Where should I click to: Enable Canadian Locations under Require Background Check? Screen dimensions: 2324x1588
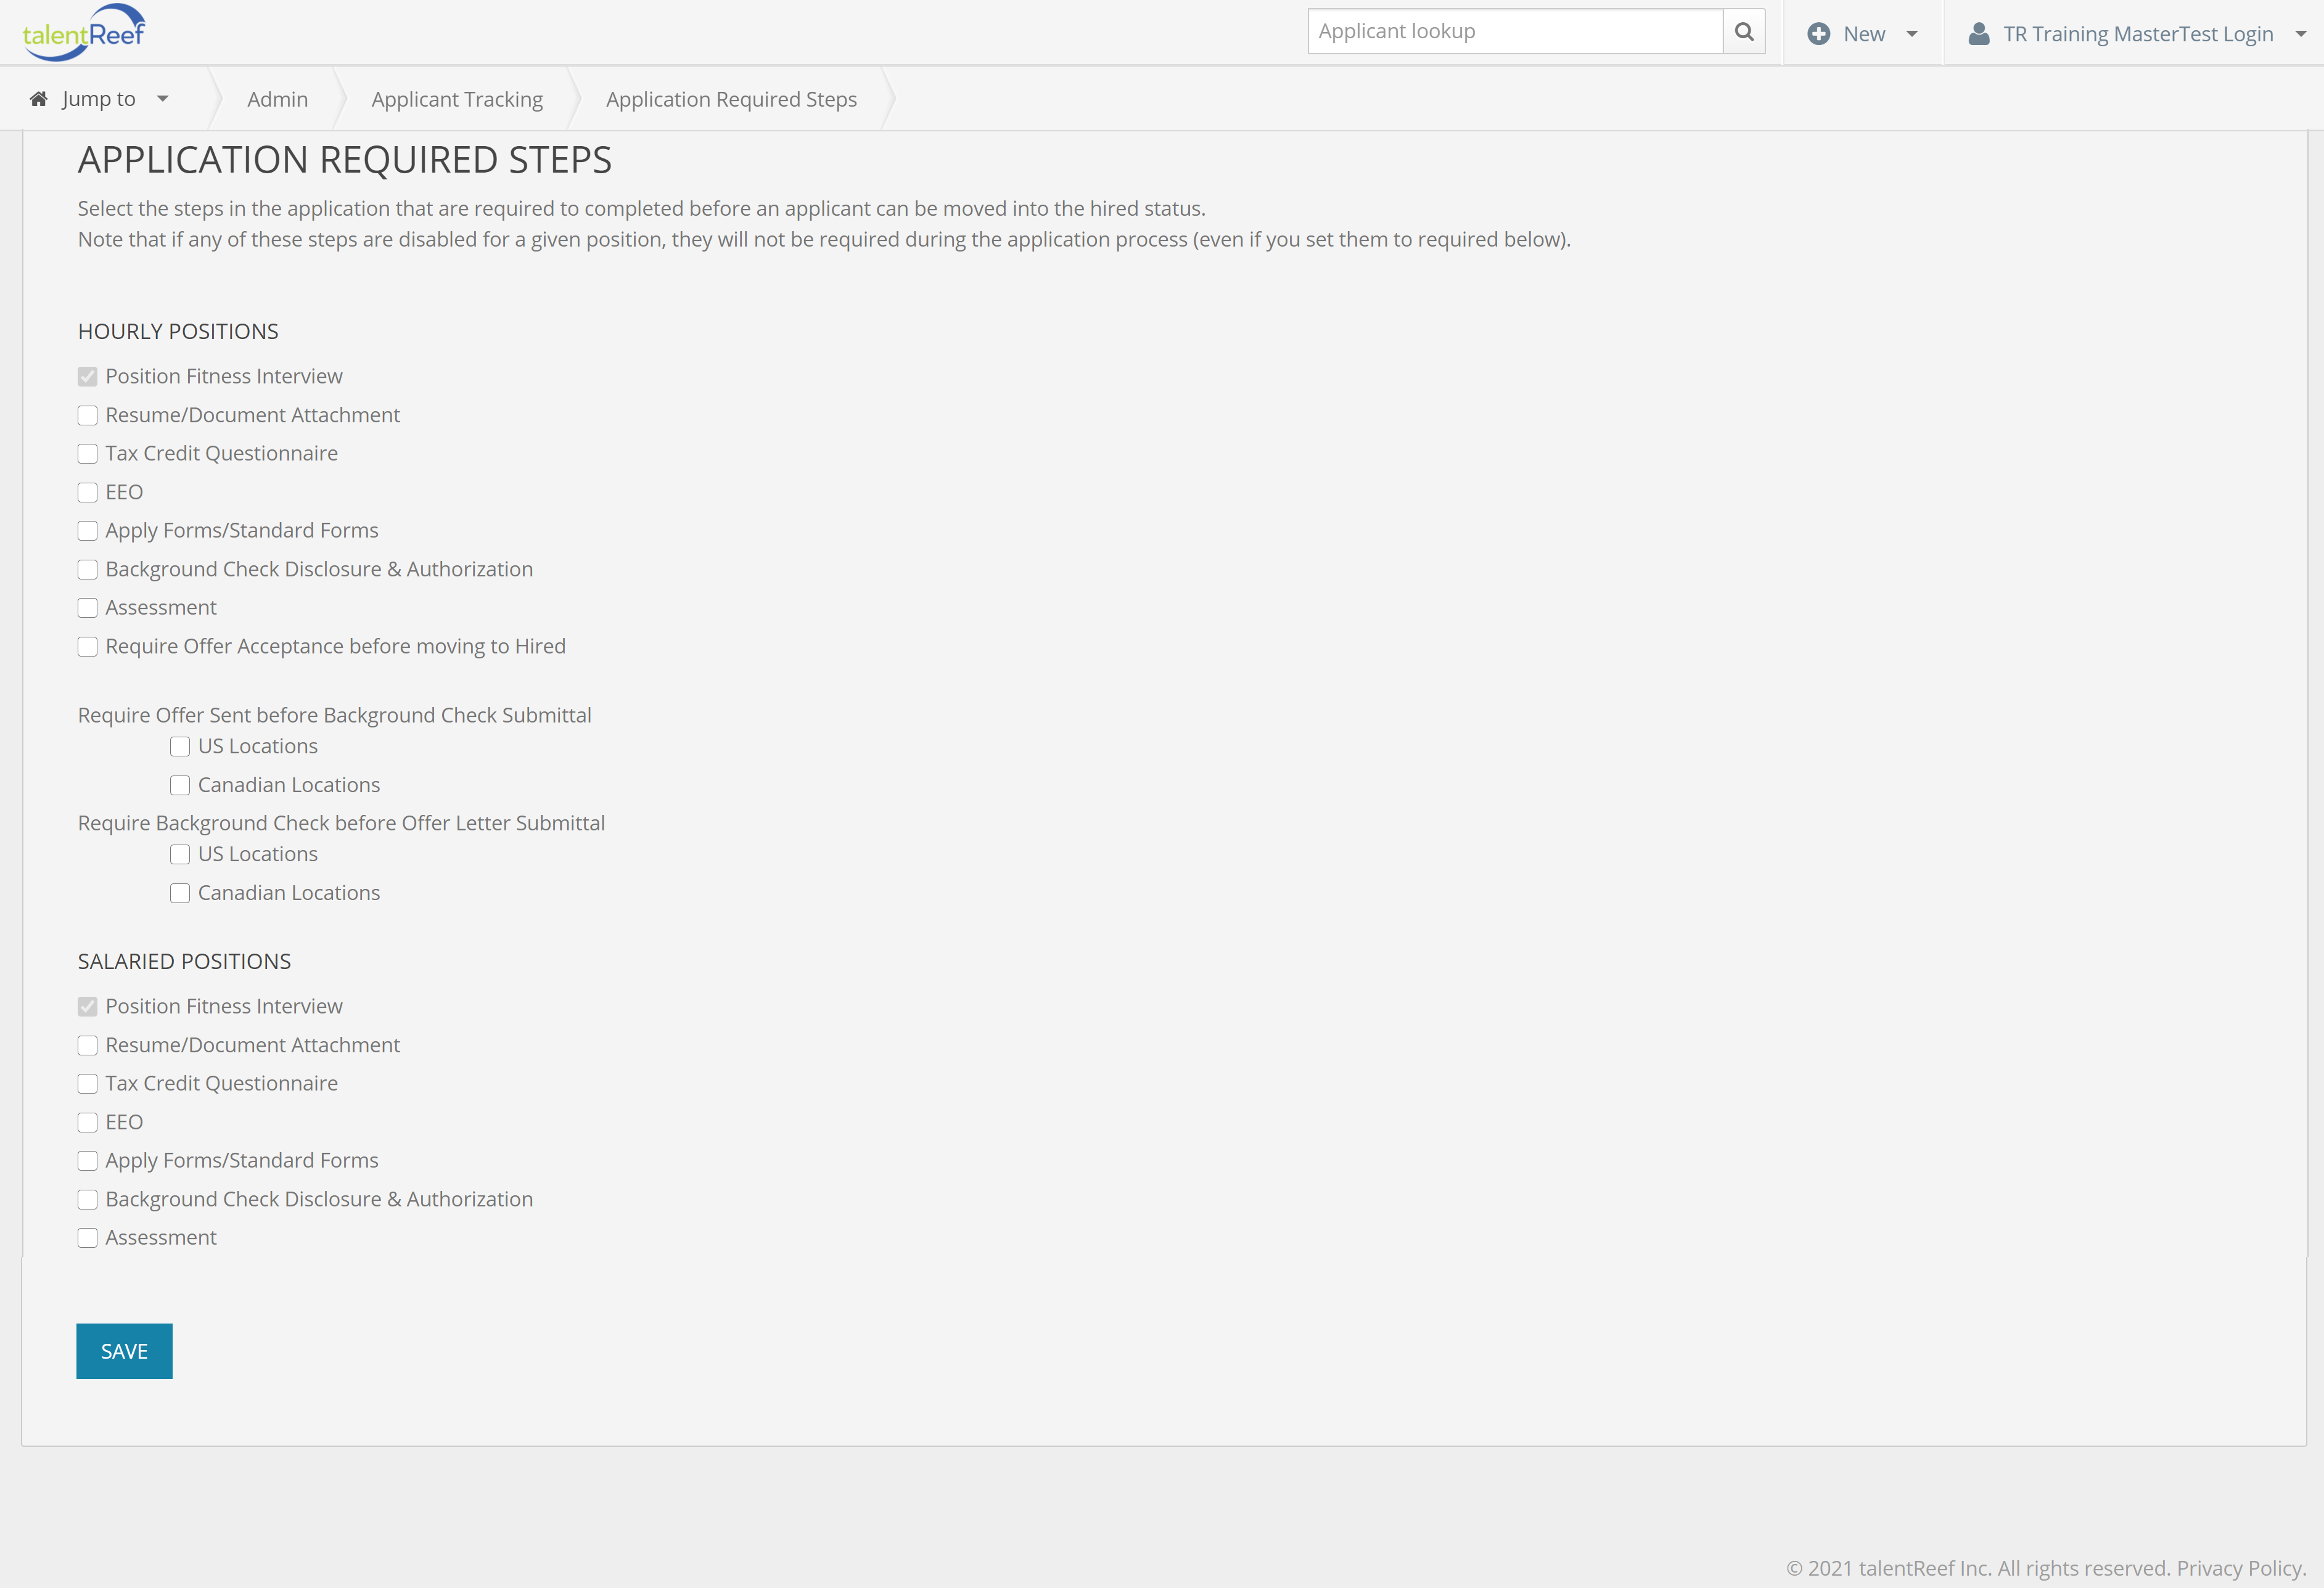point(180,893)
